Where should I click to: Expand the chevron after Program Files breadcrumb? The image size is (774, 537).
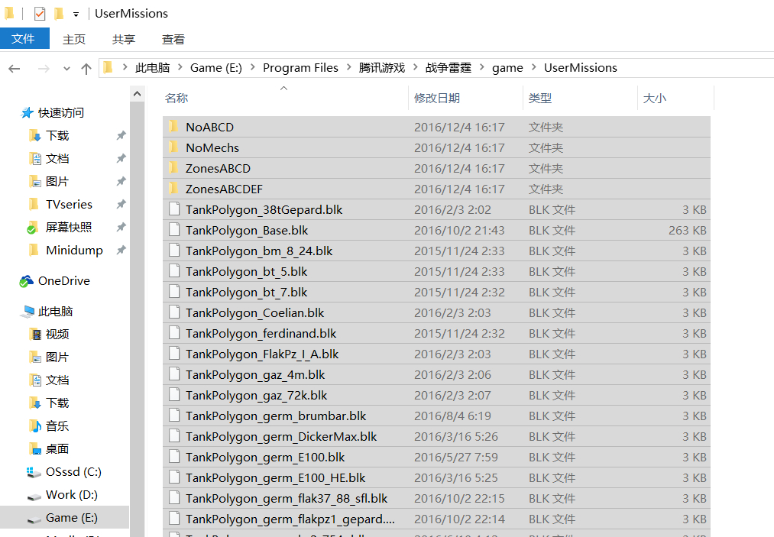(x=349, y=67)
